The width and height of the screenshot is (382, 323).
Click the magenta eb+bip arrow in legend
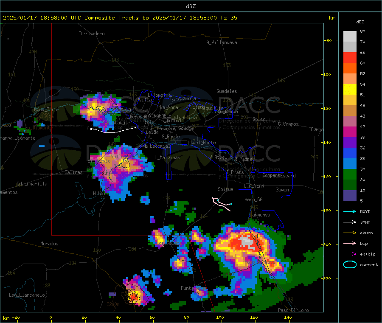[350, 254]
